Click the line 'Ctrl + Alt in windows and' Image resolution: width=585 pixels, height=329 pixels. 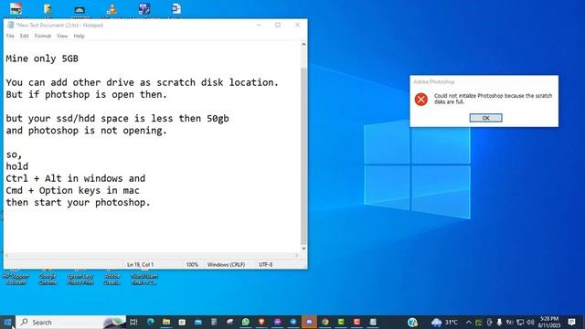(76, 178)
